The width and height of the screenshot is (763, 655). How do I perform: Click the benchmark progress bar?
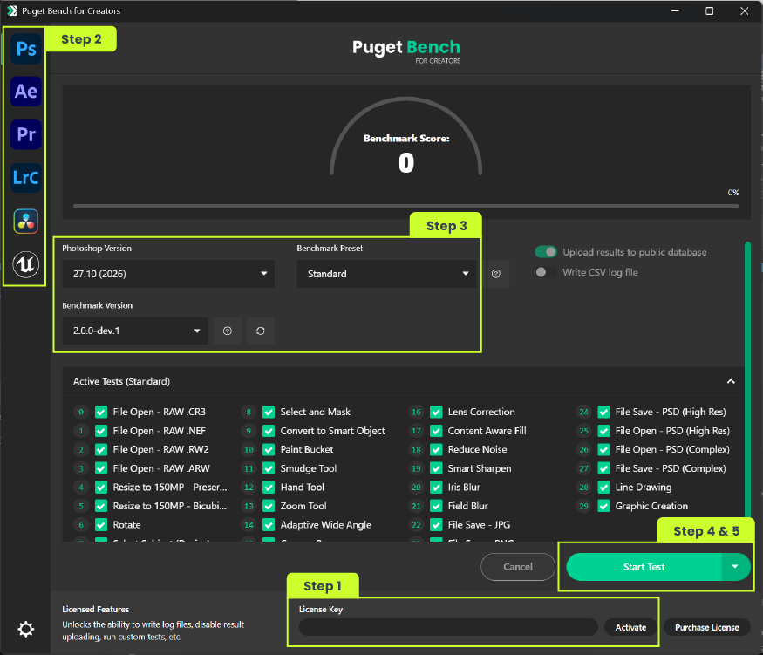click(x=406, y=207)
